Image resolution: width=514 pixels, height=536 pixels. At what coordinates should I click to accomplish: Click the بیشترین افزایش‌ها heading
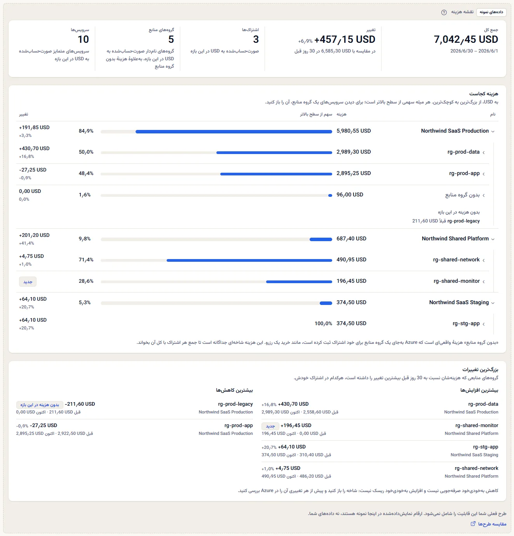(x=479, y=390)
